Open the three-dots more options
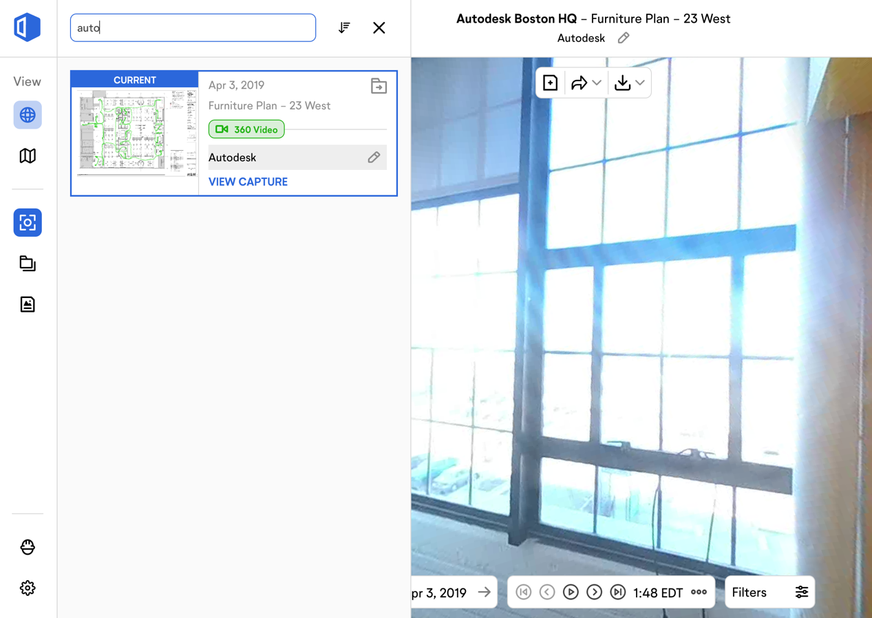Image resolution: width=872 pixels, height=618 pixels. point(699,593)
